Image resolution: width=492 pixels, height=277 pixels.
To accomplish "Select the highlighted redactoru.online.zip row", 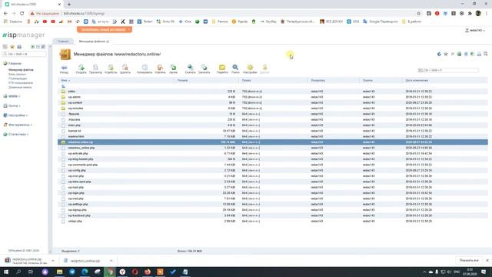I will (273, 142).
